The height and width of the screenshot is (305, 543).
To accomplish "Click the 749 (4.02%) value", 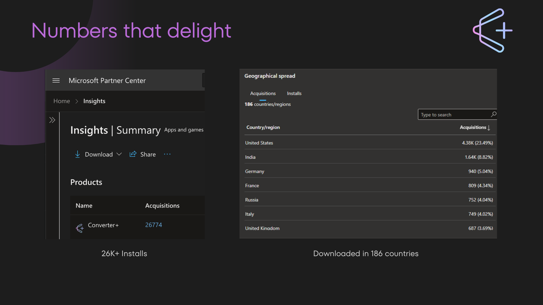I will [480, 214].
